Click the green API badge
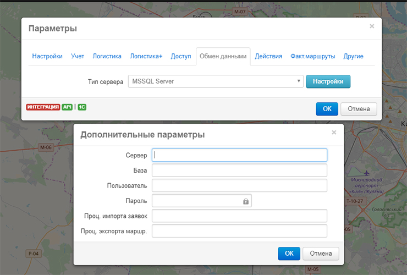The width and height of the screenshot is (407, 275). [67, 107]
